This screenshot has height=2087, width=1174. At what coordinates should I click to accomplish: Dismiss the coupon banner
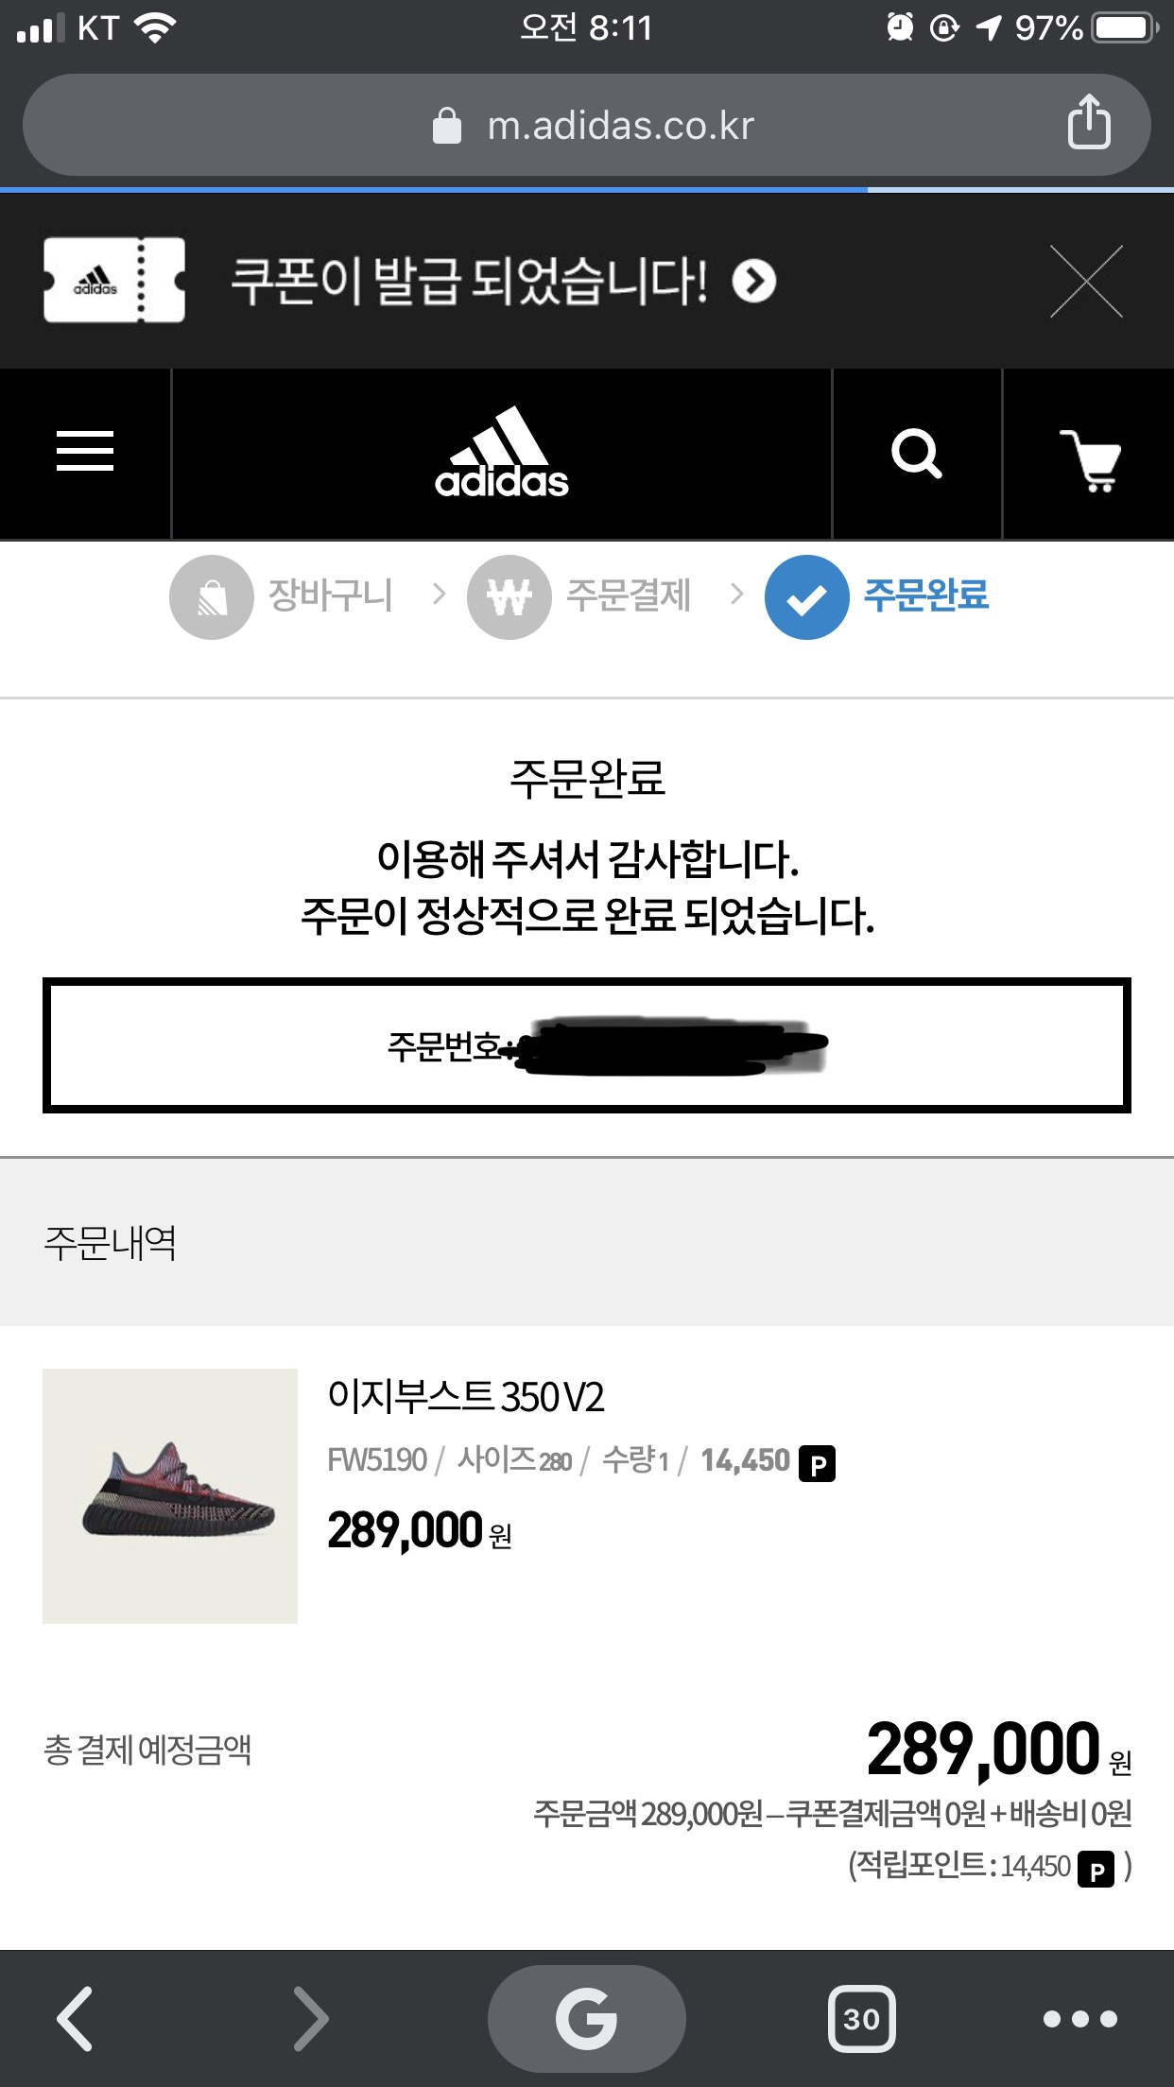point(1087,281)
